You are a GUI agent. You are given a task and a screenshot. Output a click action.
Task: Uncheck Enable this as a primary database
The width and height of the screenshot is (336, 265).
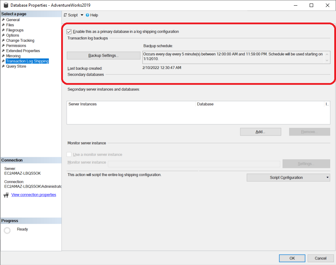click(69, 32)
